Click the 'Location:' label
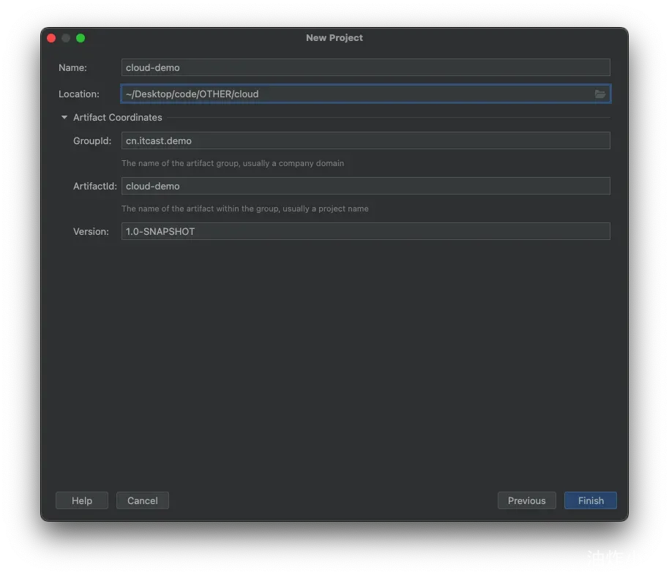Viewport: 669px width, 575px height. (x=79, y=94)
